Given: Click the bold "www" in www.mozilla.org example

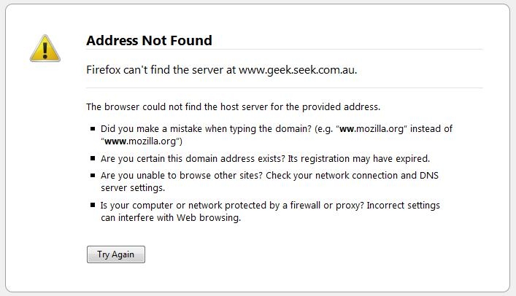Looking at the screenshot, I should click(x=115, y=141).
